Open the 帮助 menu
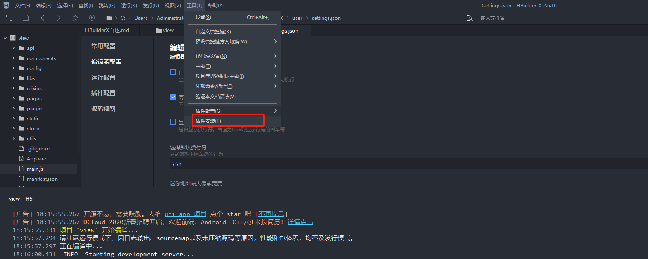This screenshot has height=259, width=648. point(216,6)
